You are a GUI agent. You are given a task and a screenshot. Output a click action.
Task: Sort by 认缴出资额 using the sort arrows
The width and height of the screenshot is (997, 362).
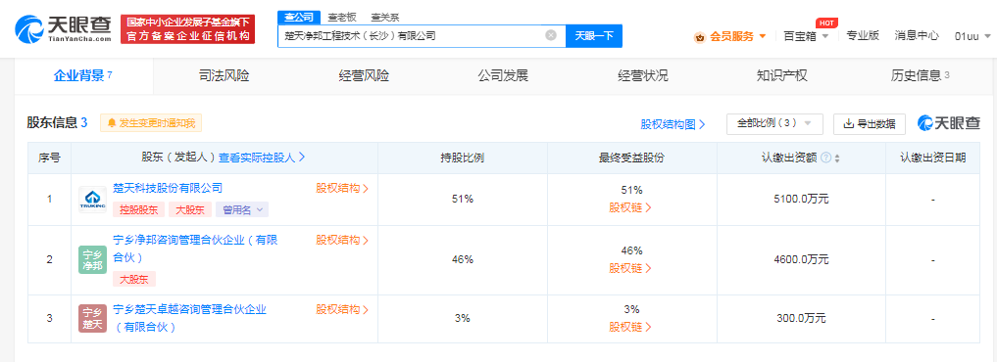(x=837, y=158)
